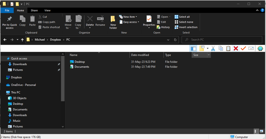The height and width of the screenshot is (139, 266).
Task: Click the Up arrow navigation icon
Action: (x=22, y=40)
